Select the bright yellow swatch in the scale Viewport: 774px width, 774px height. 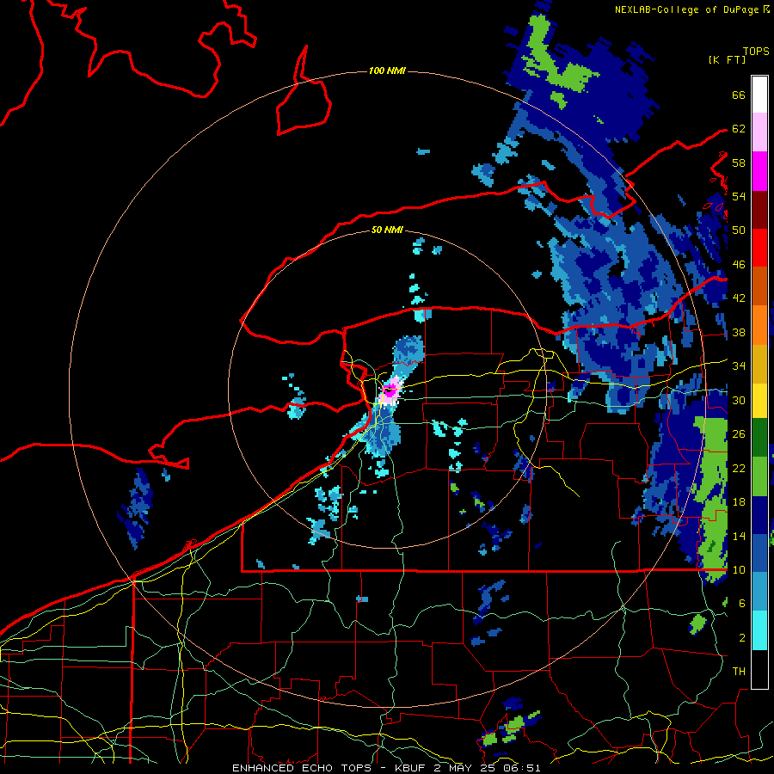tap(759, 400)
